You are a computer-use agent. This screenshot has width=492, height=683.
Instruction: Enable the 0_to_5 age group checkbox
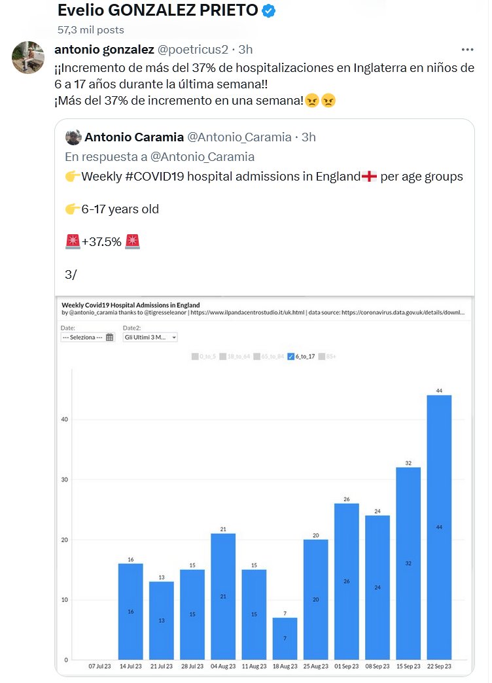[x=195, y=357]
